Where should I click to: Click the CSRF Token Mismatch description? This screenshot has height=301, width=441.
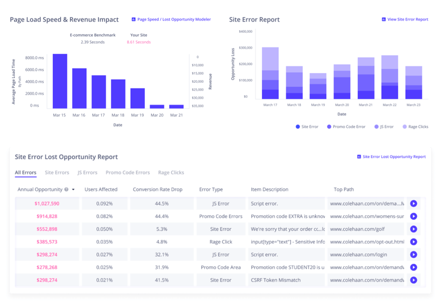[x=276, y=280]
